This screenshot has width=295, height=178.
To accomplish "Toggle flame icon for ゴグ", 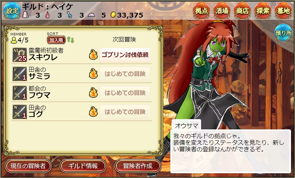I will [x=93, y=111].
